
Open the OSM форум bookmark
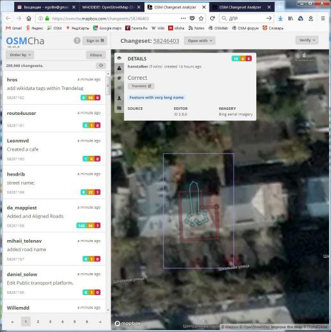(x=245, y=28)
